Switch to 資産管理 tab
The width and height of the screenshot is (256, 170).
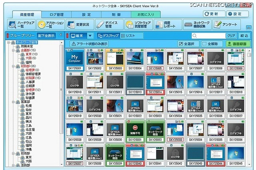click(x=27, y=14)
